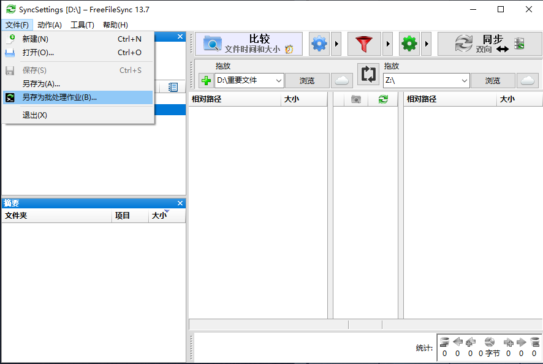Click the log list icon in config panel

[173, 87]
